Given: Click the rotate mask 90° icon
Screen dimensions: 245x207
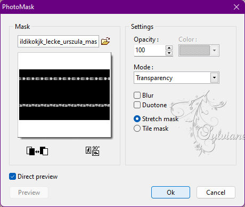Looking at the screenshot, I should click(93, 151).
